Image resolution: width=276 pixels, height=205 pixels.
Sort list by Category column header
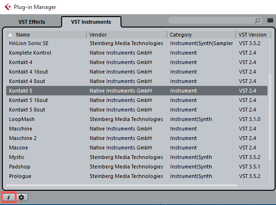pos(201,35)
